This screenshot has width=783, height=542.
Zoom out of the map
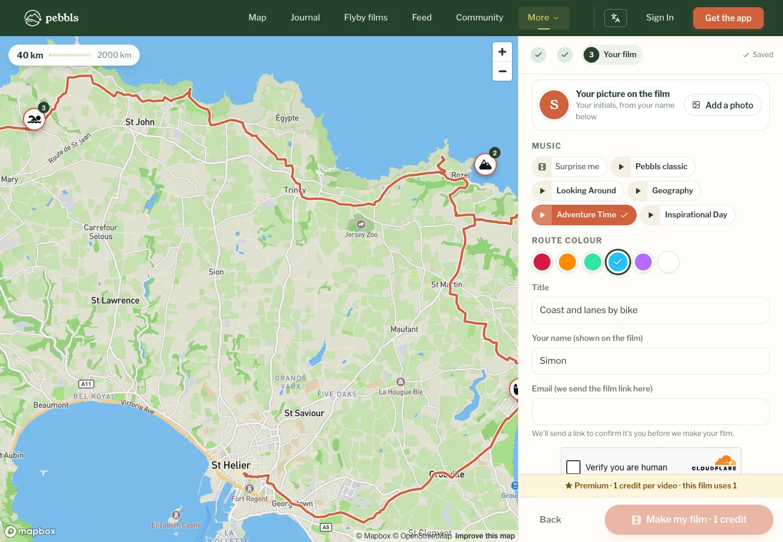502,71
